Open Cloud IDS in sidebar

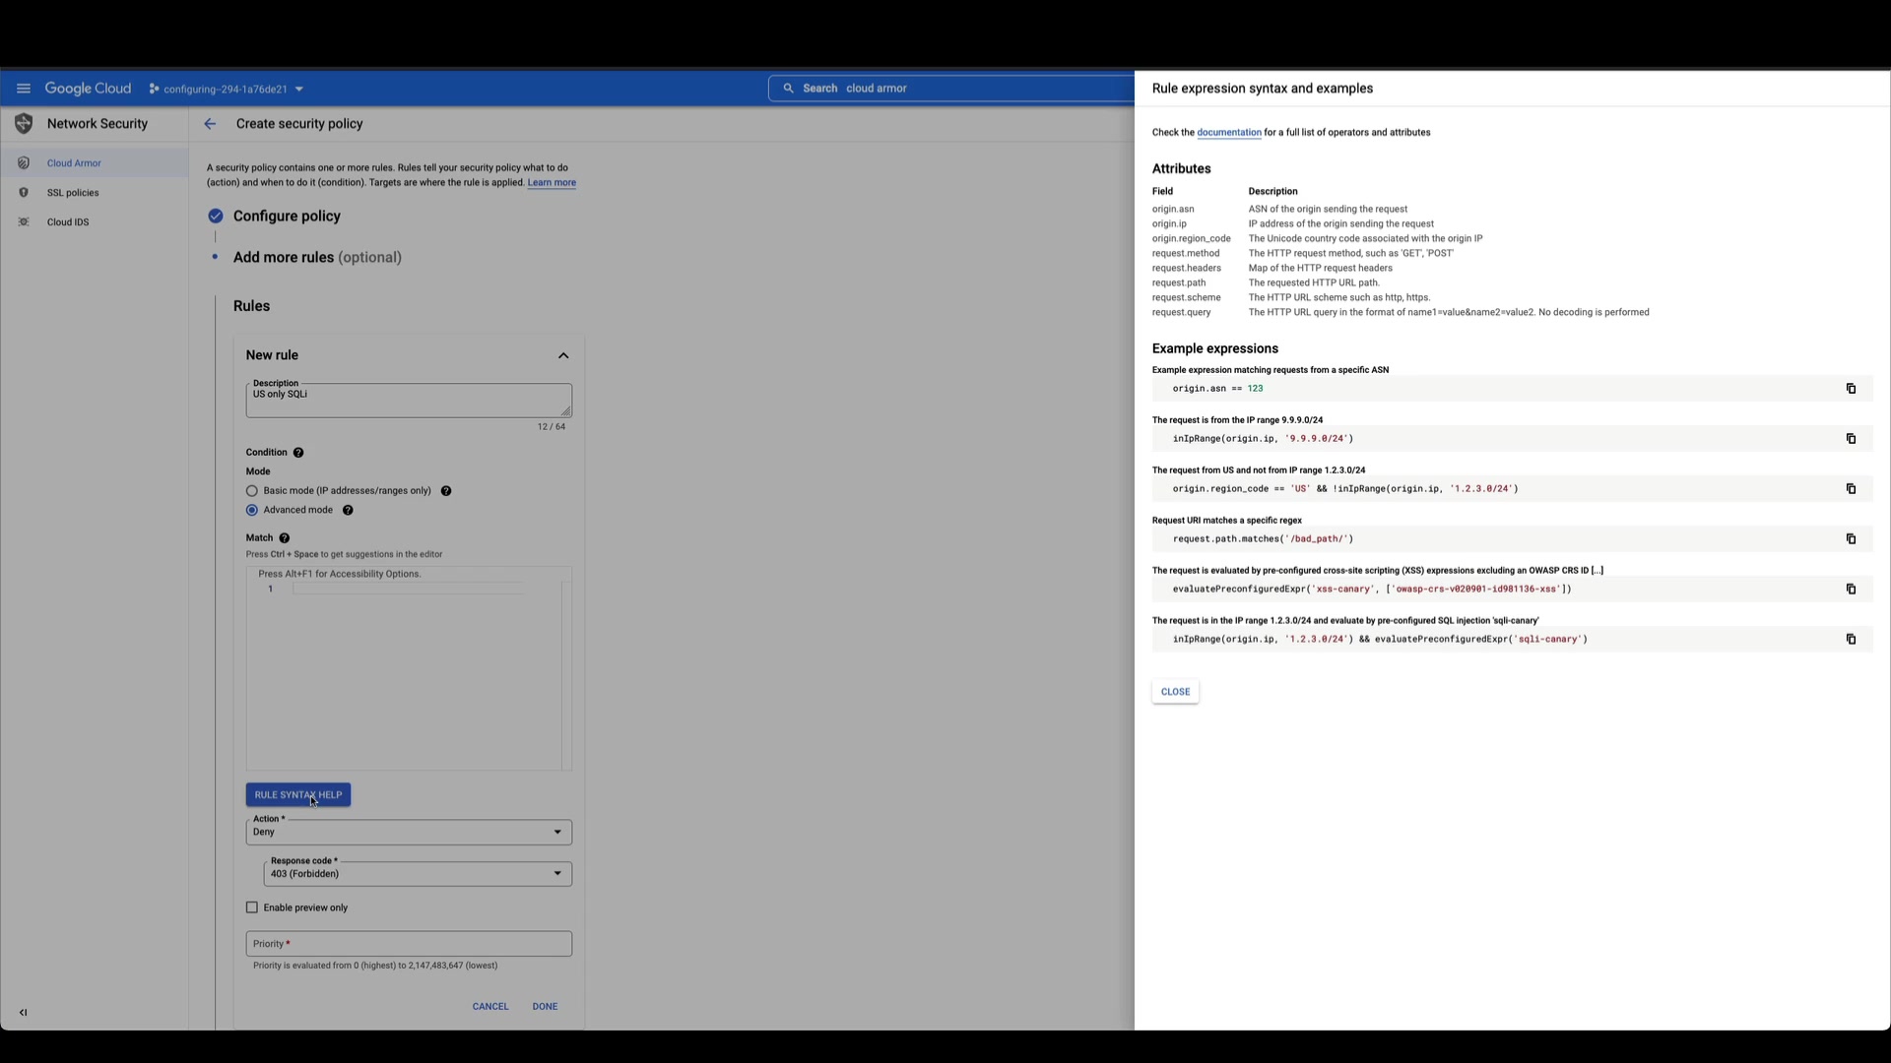point(68,222)
